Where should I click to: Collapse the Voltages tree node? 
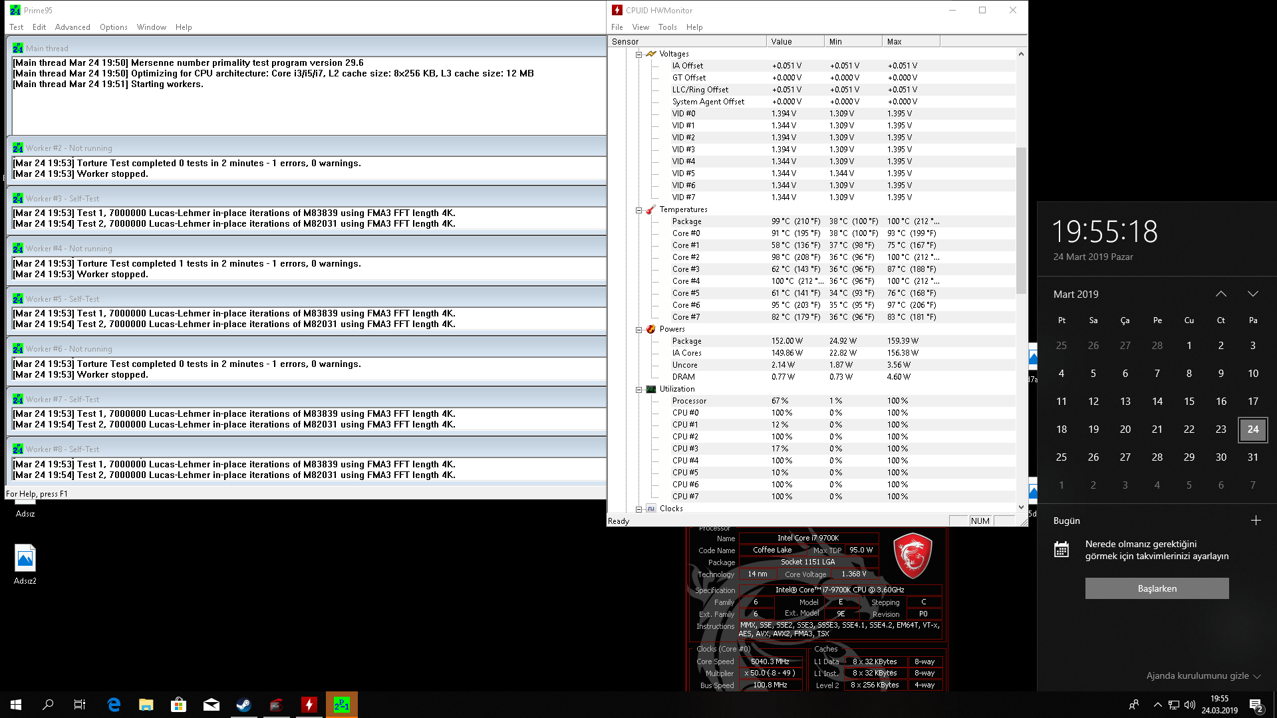point(638,55)
